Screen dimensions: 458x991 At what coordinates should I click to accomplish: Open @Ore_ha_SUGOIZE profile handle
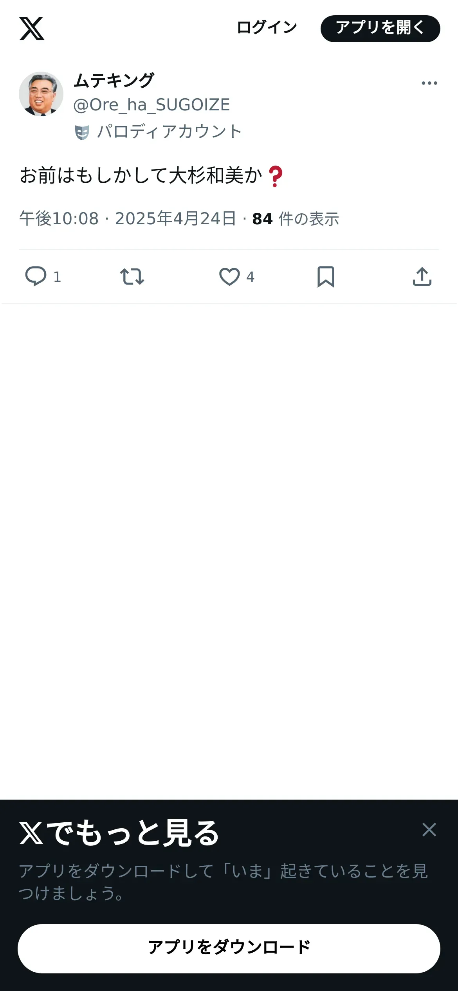(x=151, y=105)
